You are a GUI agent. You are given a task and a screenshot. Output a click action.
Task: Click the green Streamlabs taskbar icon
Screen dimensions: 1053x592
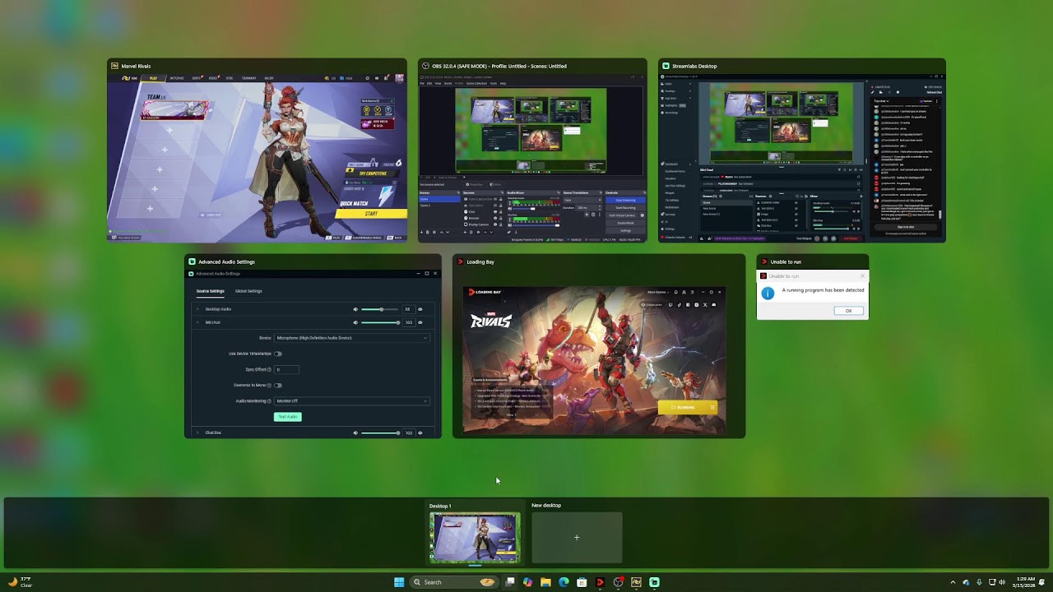(654, 582)
